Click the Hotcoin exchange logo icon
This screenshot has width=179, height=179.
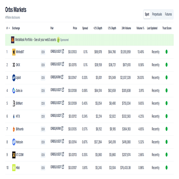coord(14,142)
